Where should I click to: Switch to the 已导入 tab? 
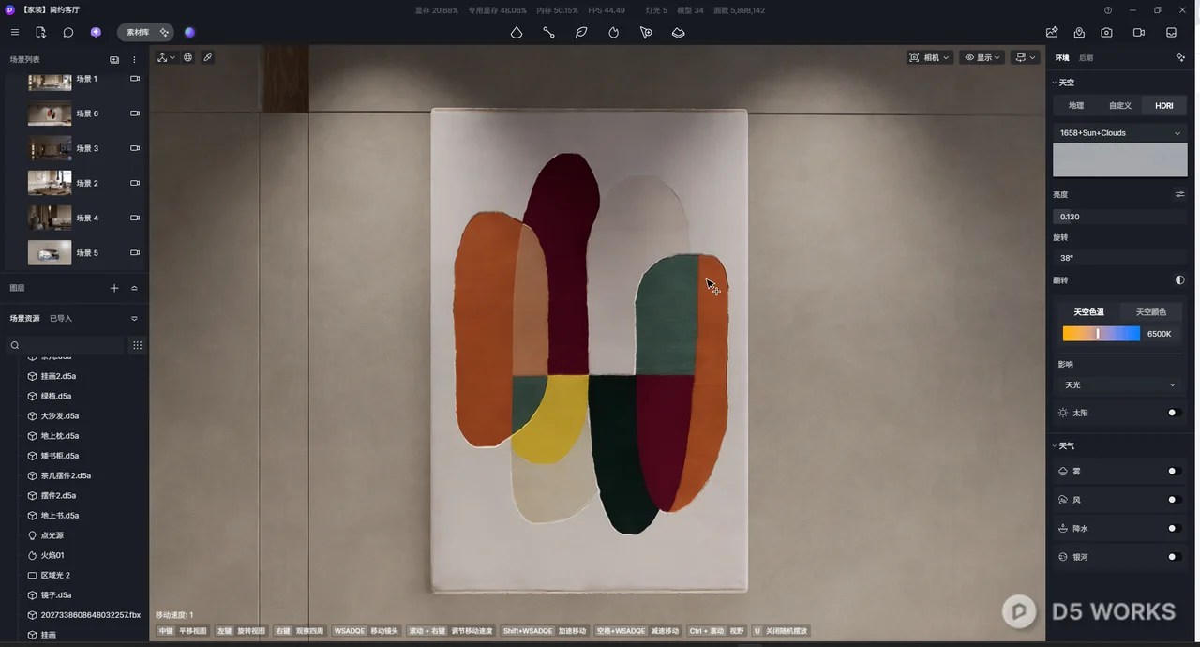[61, 318]
